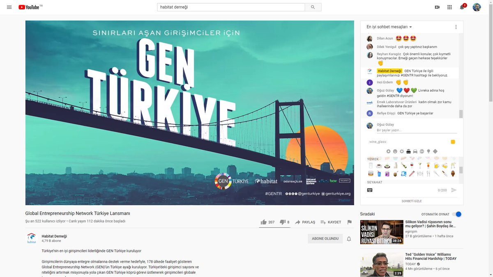Open Silikon Vadisi rüyası video thumbnail
This screenshot has width=493, height=277.
(x=382, y=232)
